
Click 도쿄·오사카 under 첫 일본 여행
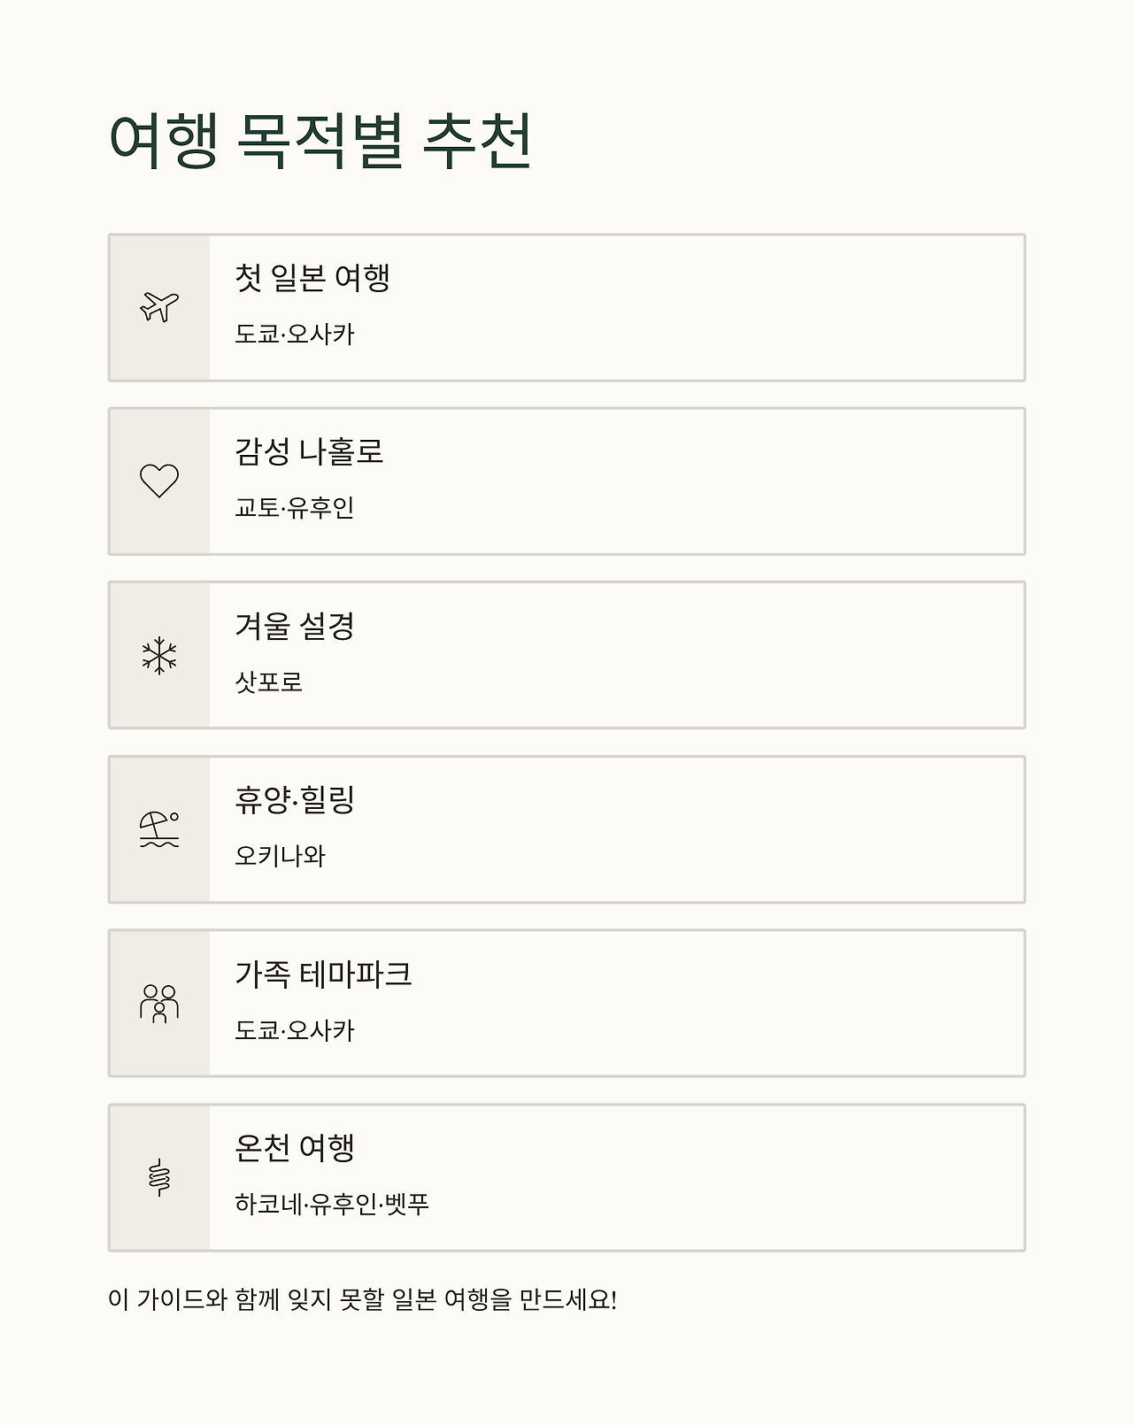294,334
